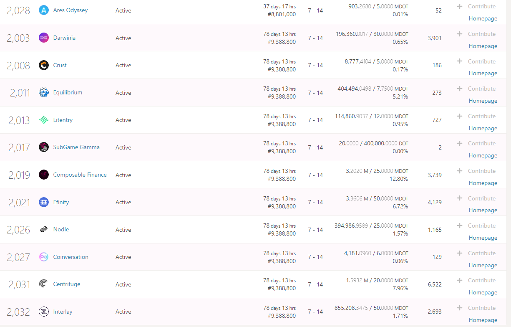The height and width of the screenshot is (327, 511).
Task: Click the 37 days 17 hrs countdown
Action: click(x=279, y=6)
